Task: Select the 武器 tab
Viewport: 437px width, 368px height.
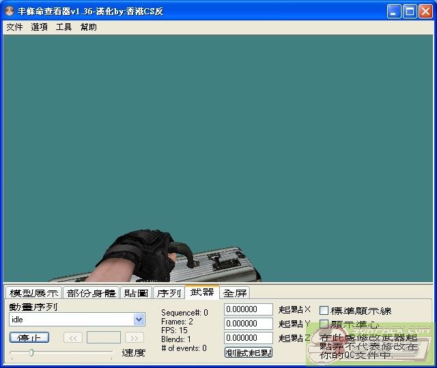Action: pyautogui.click(x=202, y=292)
